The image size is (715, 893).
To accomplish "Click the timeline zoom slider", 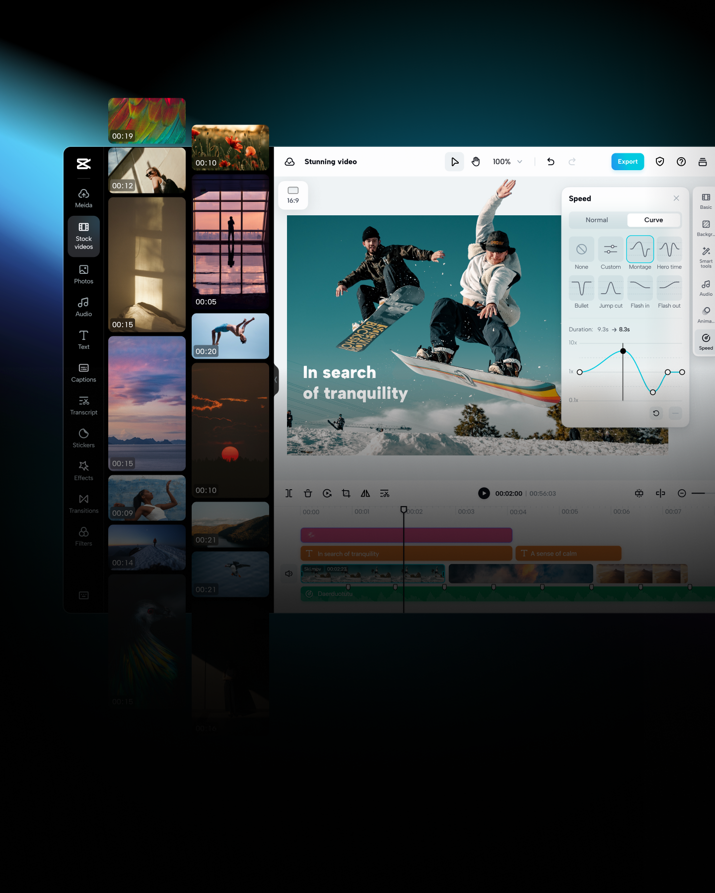I will (x=700, y=493).
